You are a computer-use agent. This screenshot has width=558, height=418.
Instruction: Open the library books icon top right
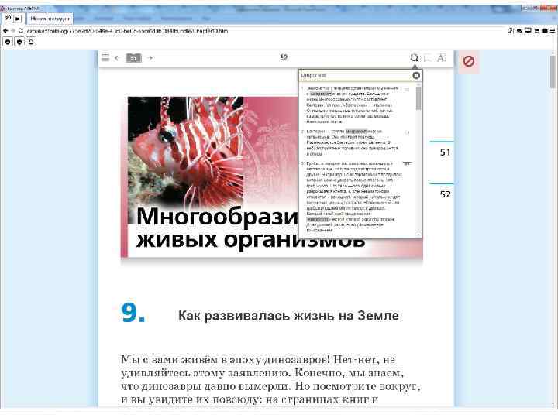[544, 30]
